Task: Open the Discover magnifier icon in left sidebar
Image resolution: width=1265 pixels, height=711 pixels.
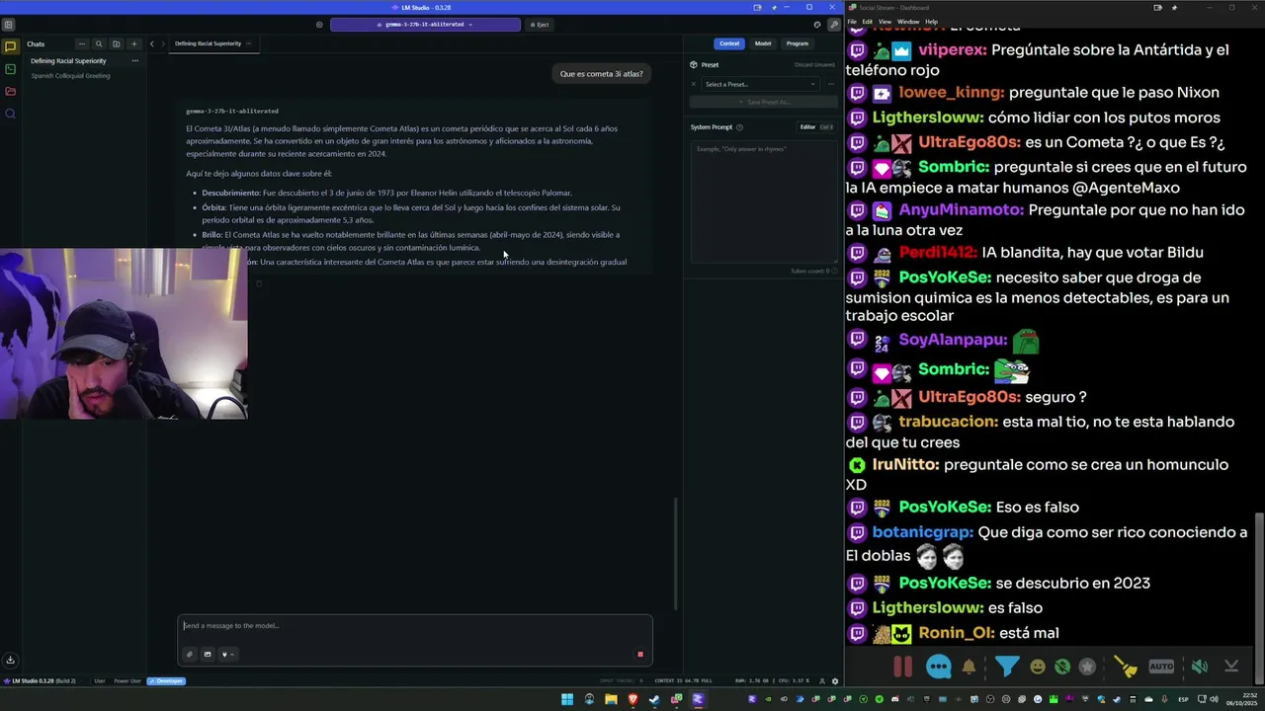Action: 10,114
